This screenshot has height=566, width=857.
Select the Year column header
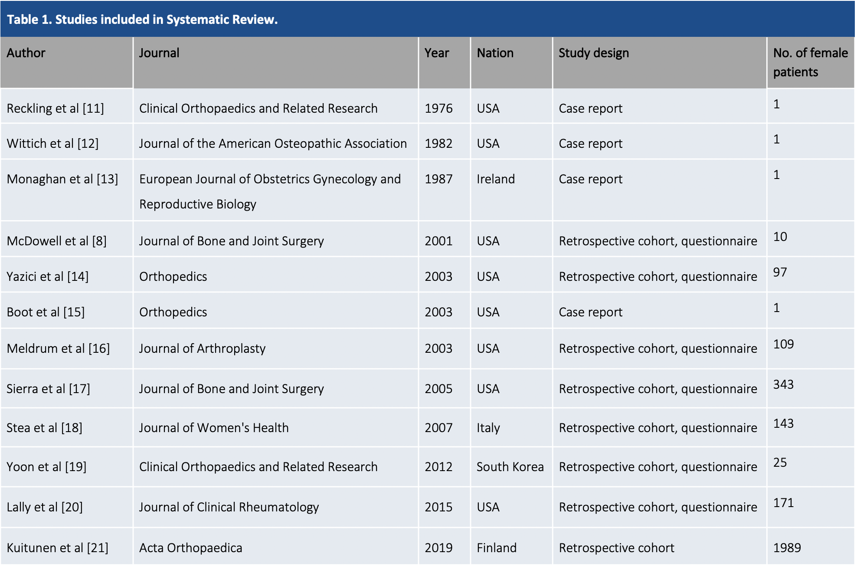point(437,53)
